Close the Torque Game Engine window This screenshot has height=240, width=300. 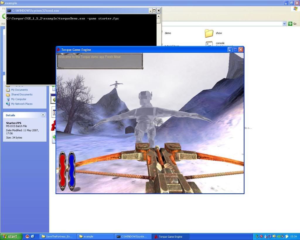click(241, 50)
